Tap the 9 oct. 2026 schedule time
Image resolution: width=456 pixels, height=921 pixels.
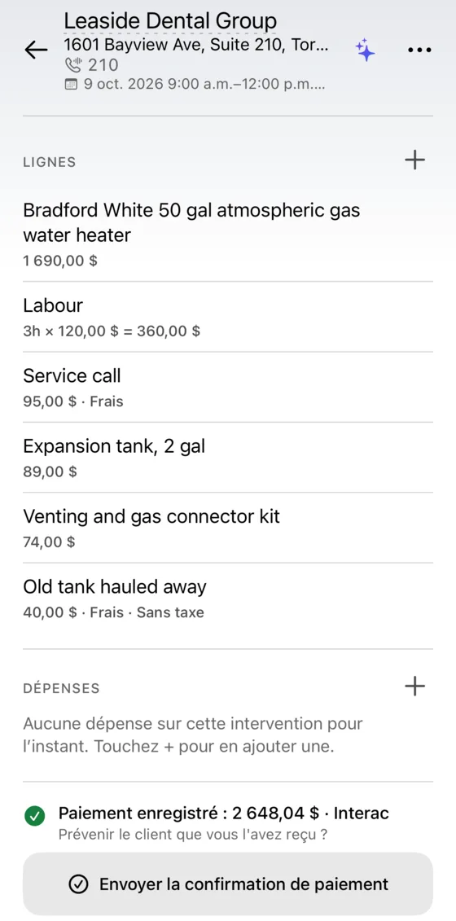pos(204,84)
